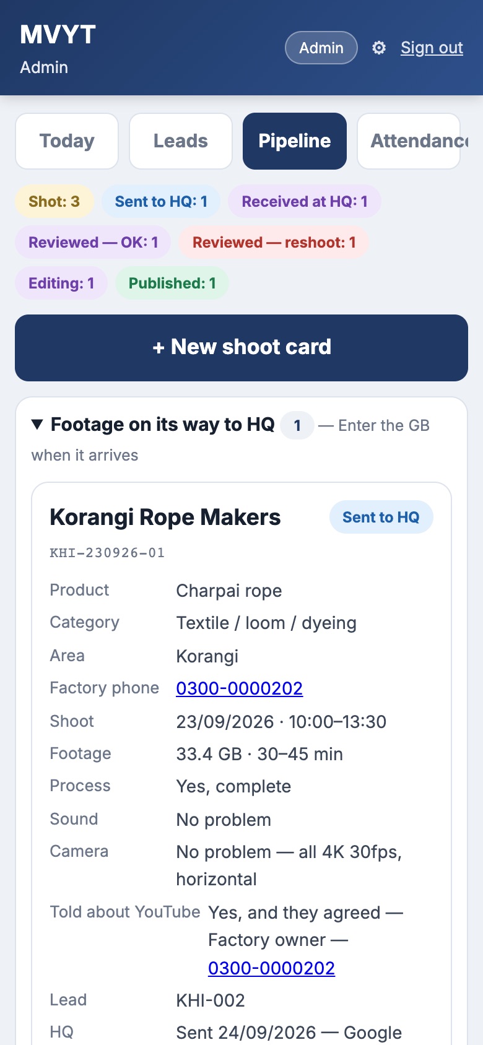
Task: Filter by Published: 1 chip
Action: click(172, 283)
